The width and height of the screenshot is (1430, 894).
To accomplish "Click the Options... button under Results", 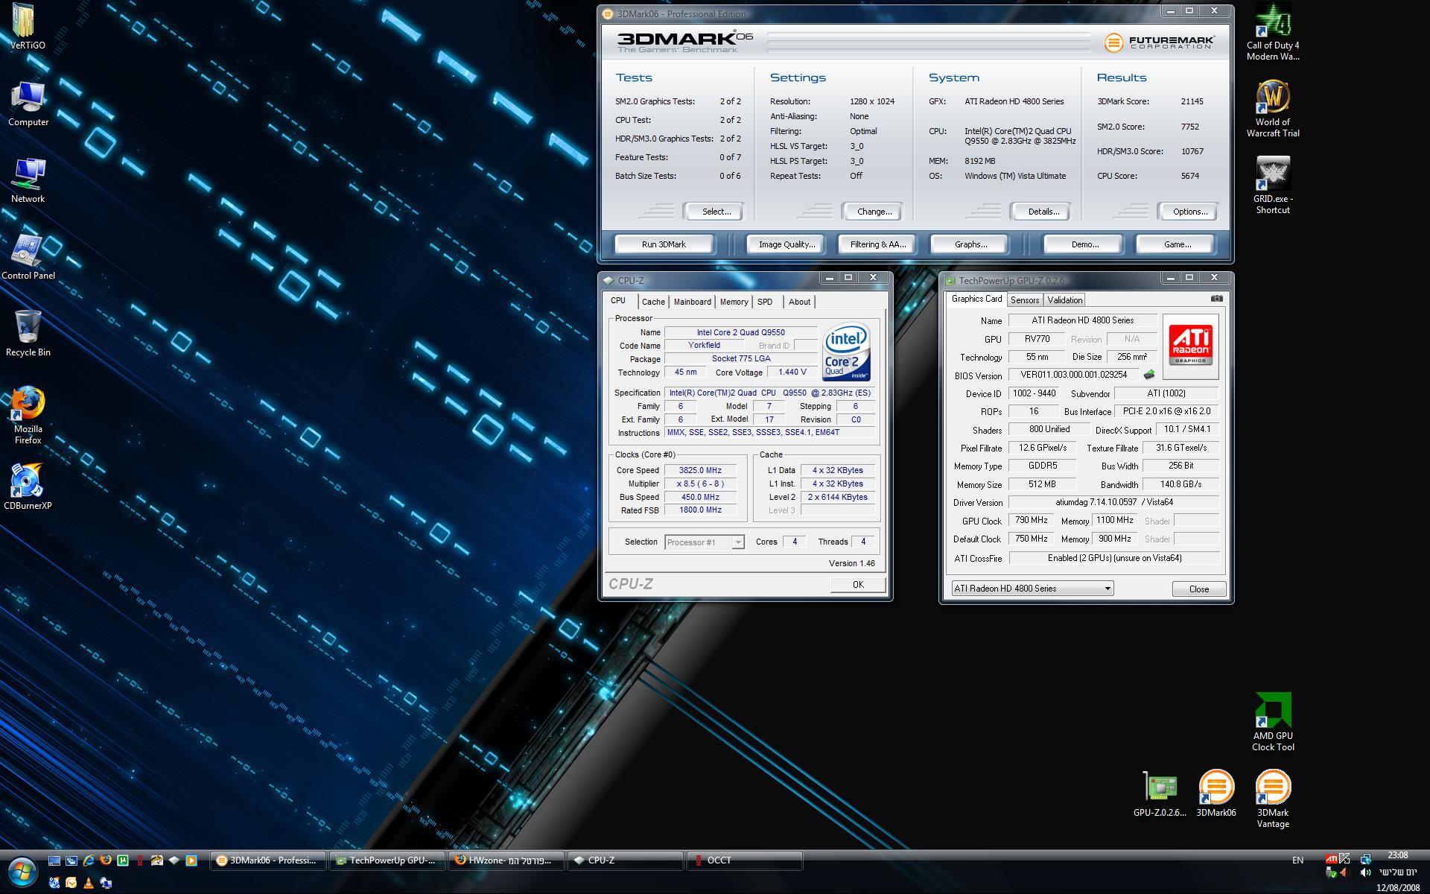I will pos(1190,212).
